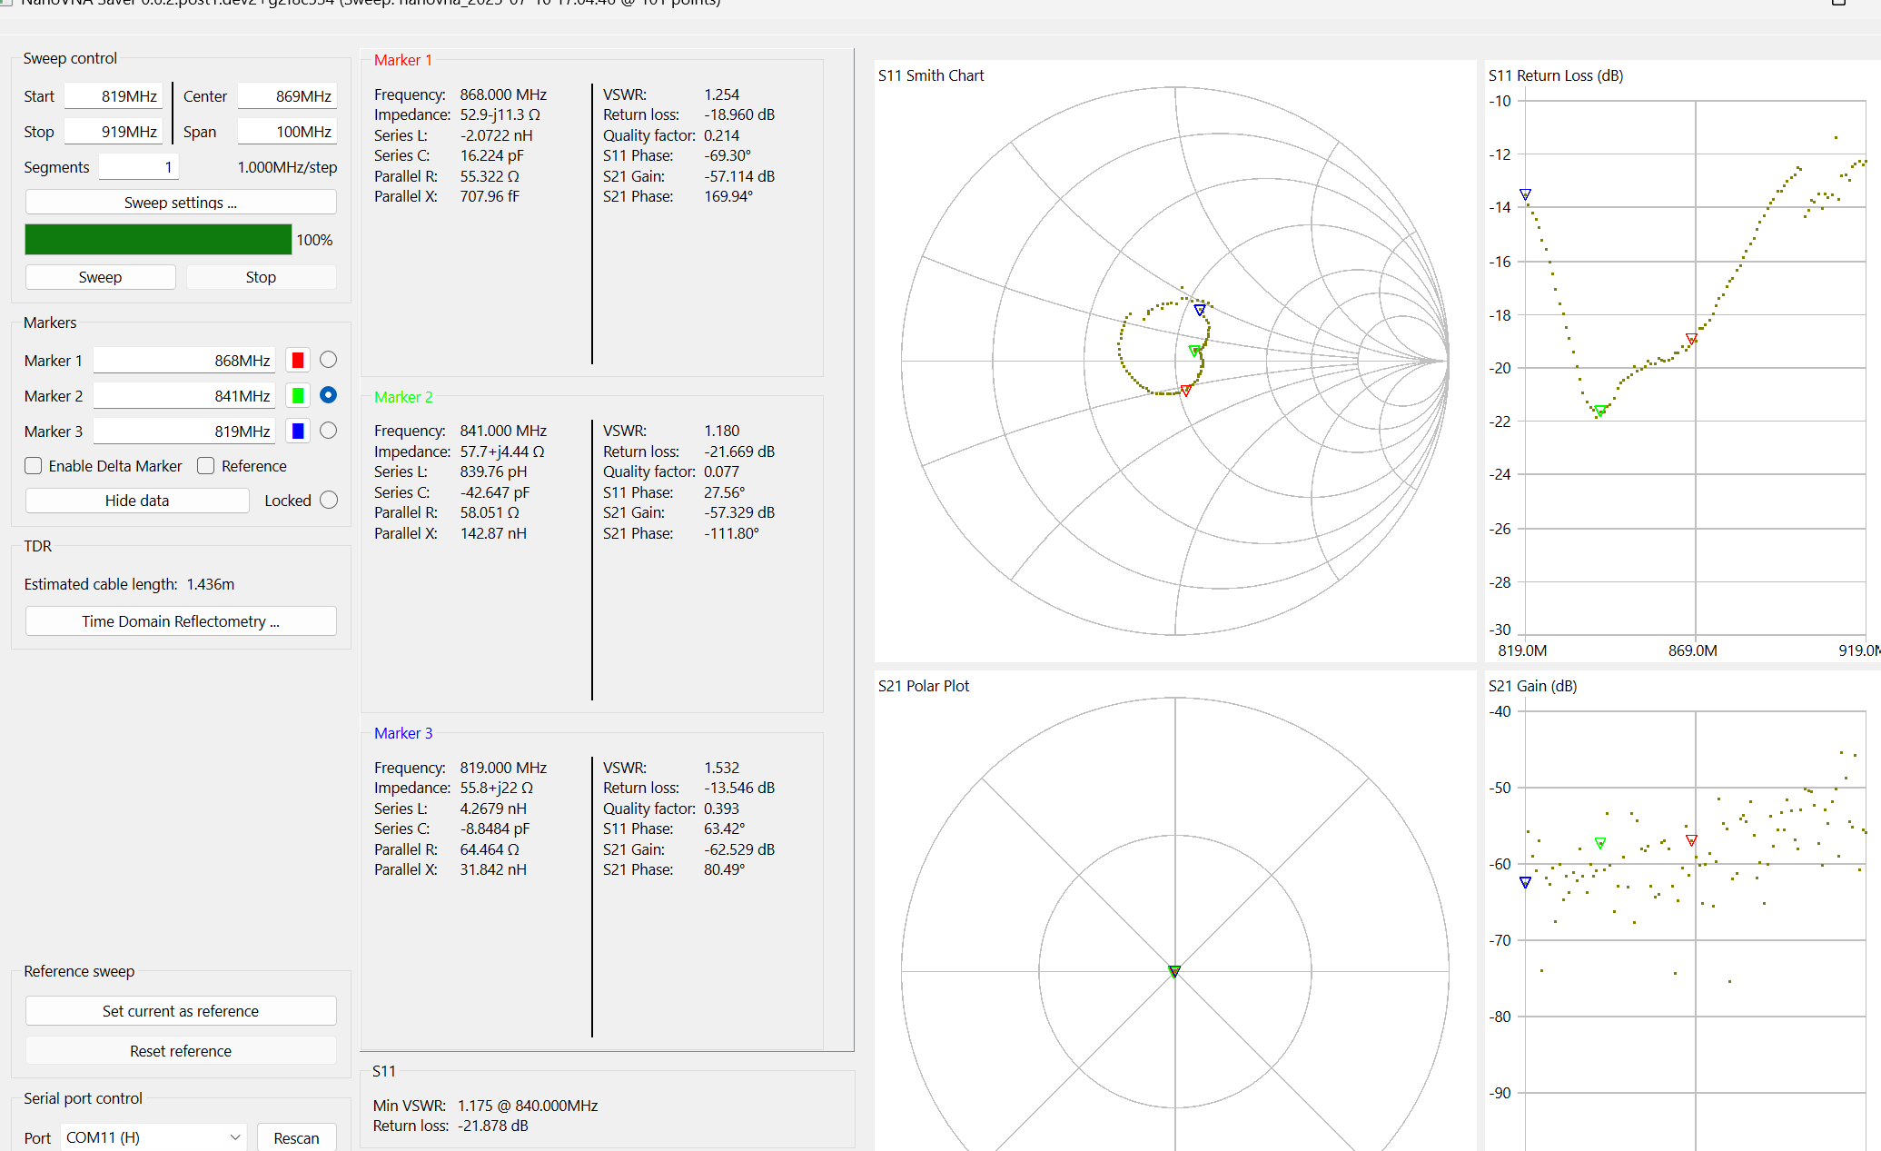The width and height of the screenshot is (1881, 1151).
Task: Click the Hide data button
Action: [137, 501]
